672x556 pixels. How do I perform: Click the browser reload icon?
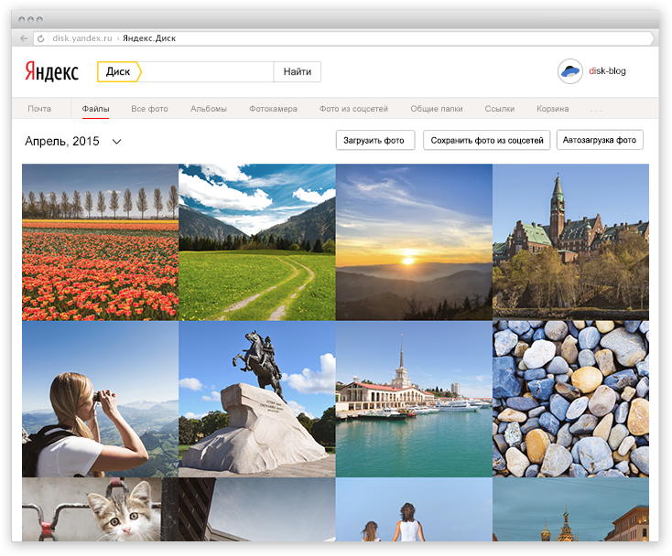pos(40,38)
